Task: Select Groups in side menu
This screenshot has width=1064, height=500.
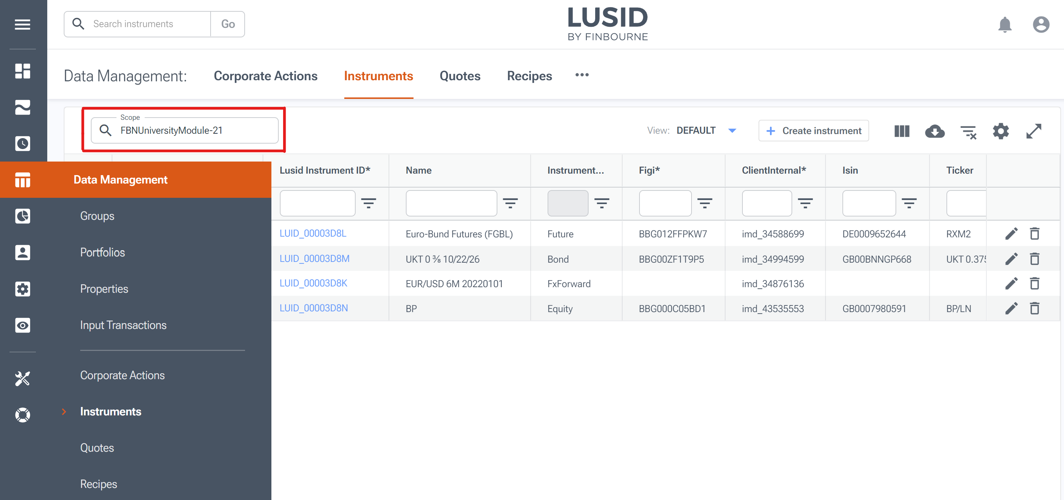Action: (97, 216)
